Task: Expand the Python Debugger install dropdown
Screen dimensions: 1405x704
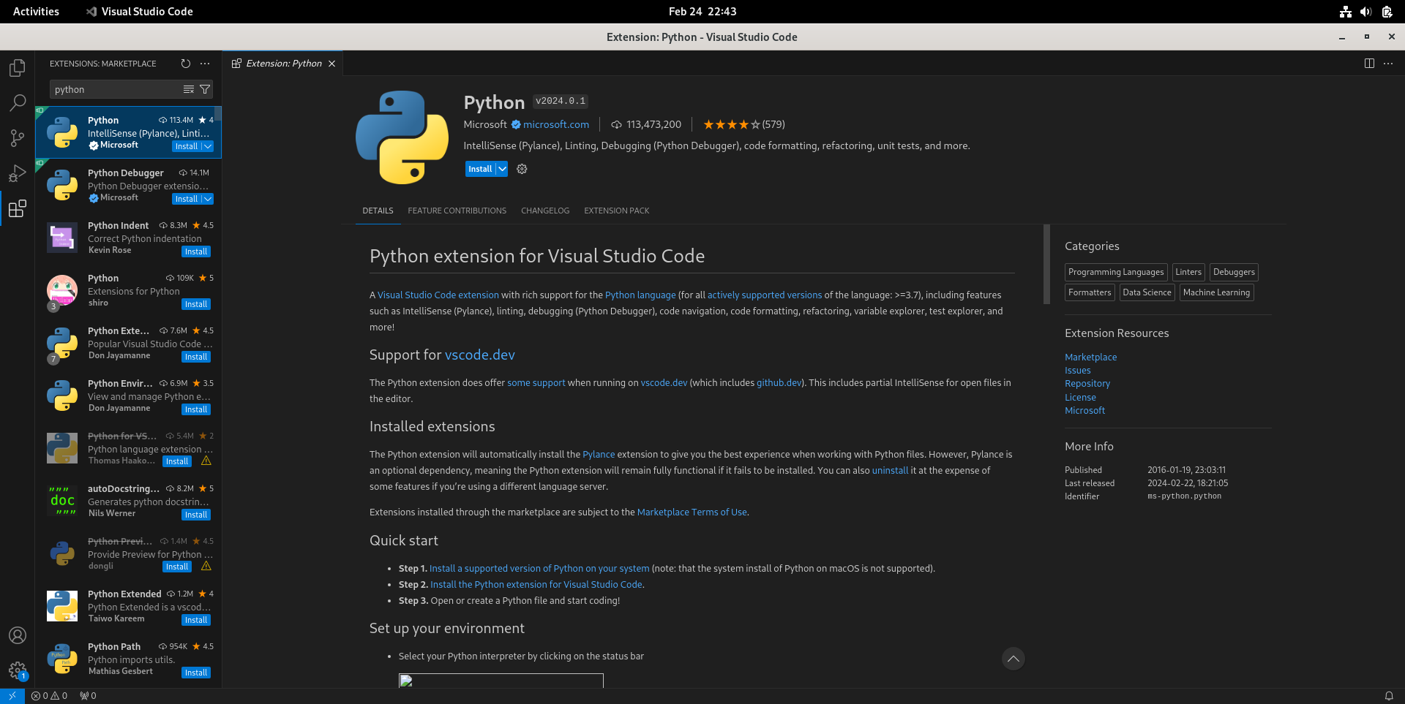Action: tap(208, 199)
